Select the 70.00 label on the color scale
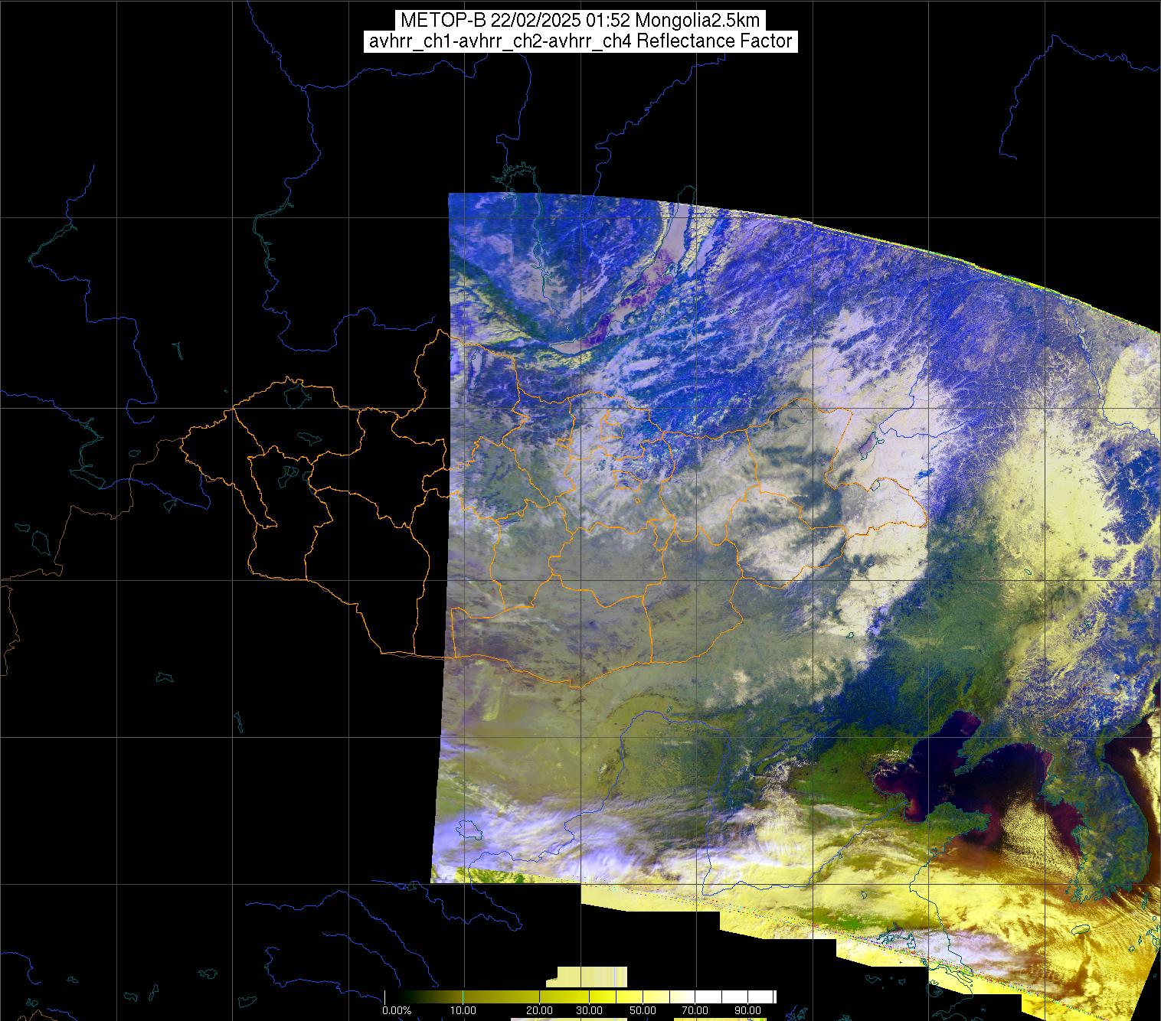This screenshot has height=1021, width=1161. [x=695, y=1010]
